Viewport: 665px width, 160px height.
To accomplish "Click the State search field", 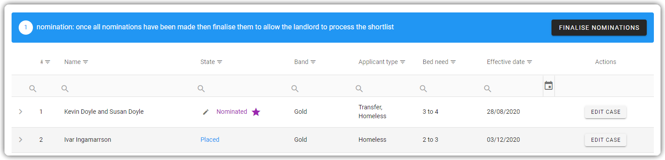I will click(241, 88).
